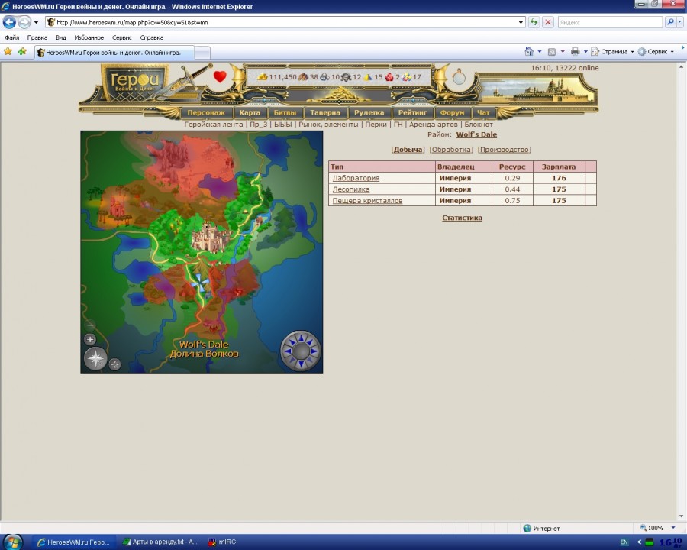687x550 pixels.
Task: Click the Таверна navigation button
Action: pyautogui.click(x=325, y=113)
